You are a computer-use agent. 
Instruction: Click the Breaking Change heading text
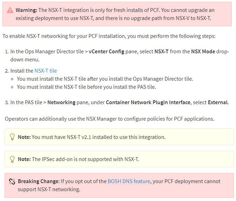click(x=39, y=181)
